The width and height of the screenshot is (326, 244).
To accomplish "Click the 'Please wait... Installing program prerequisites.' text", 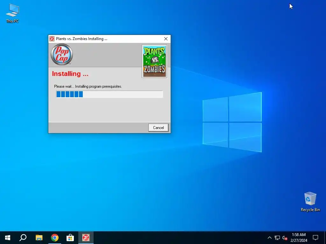I will [88, 86].
